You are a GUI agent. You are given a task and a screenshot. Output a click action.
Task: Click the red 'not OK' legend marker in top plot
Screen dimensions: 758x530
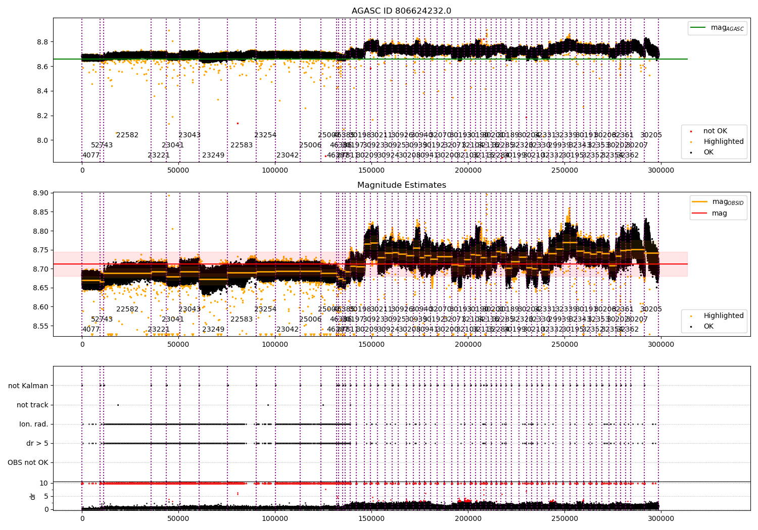(x=691, y=131)
